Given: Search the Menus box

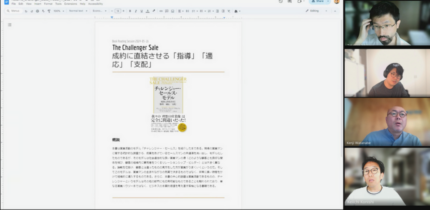Looking at the screenshot, I should coord(14,11).
